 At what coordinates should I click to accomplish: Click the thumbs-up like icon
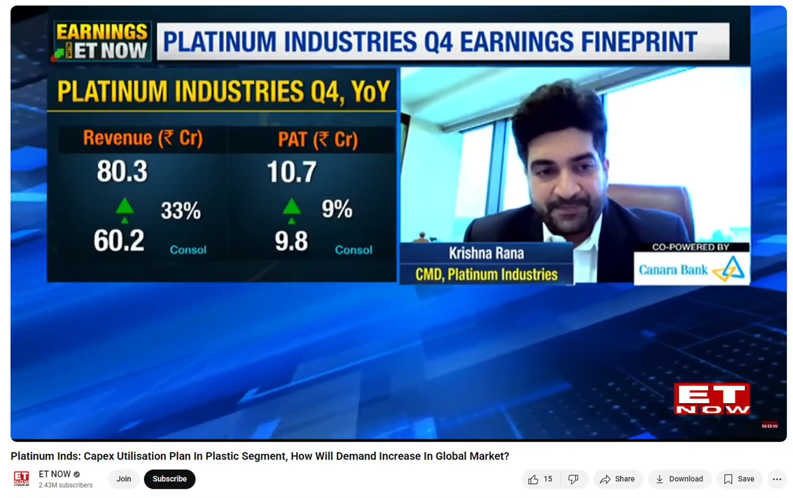click(533, 479)
